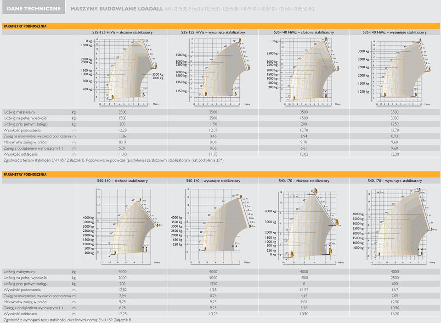Image resolution: width=441 pixels, height=323 pixels.
Task: Click the lower PARAMETRY PODNOSZENIA orange banner
Action: tap(221, 175)
